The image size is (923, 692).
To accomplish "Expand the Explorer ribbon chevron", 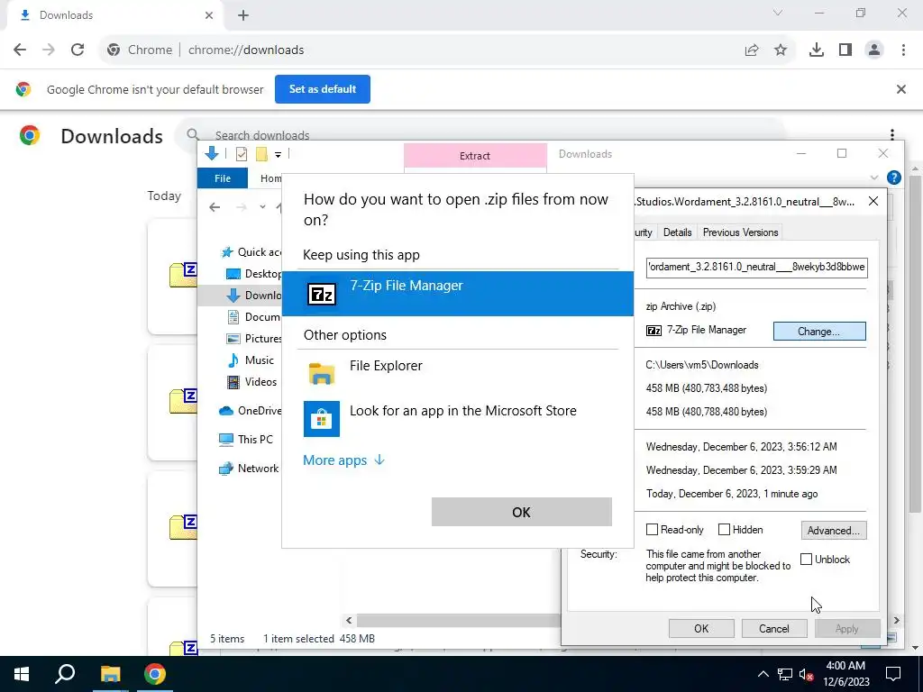I will click(874, 178).
